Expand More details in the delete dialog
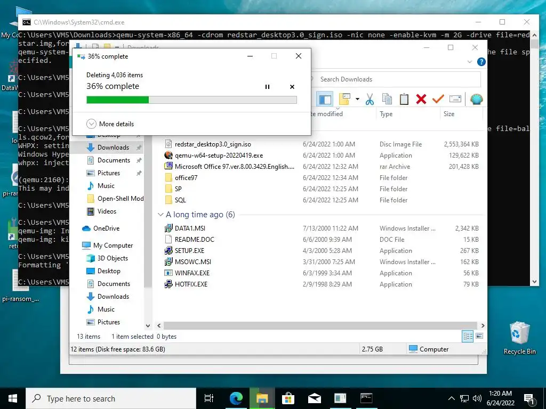546x409 pixels. 110,124
